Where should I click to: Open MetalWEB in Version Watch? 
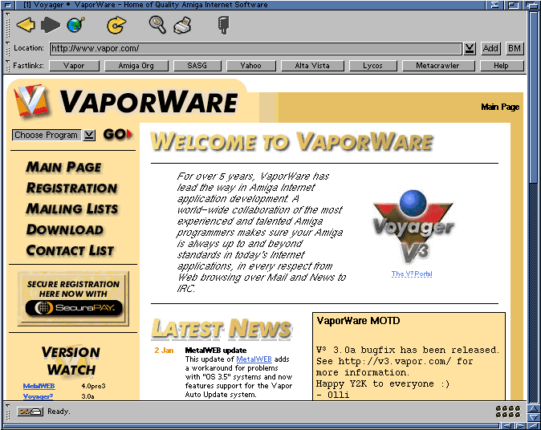pyautogui.click(x=39, y=386)
